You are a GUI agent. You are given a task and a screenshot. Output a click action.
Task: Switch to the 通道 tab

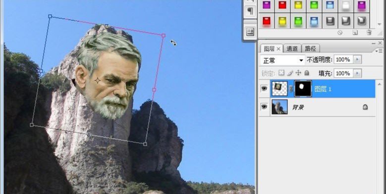point(292,48)
